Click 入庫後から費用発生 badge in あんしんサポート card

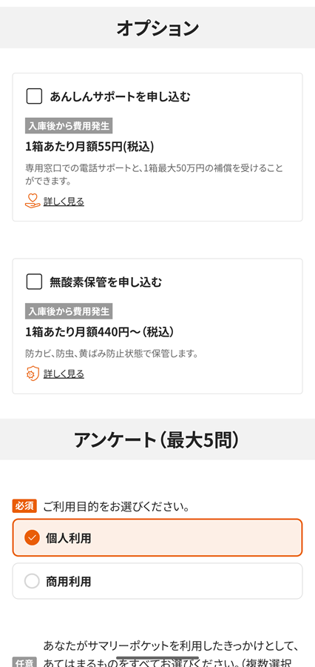click(x=69, y=126)
